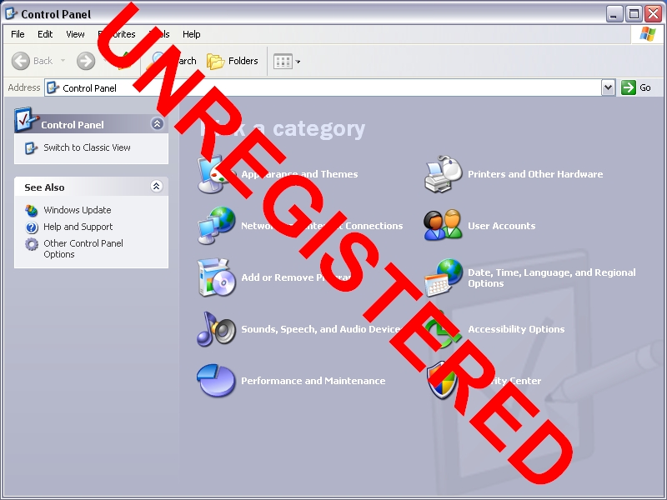Open the File menu

pyautogui.click(x=18, y=34)
